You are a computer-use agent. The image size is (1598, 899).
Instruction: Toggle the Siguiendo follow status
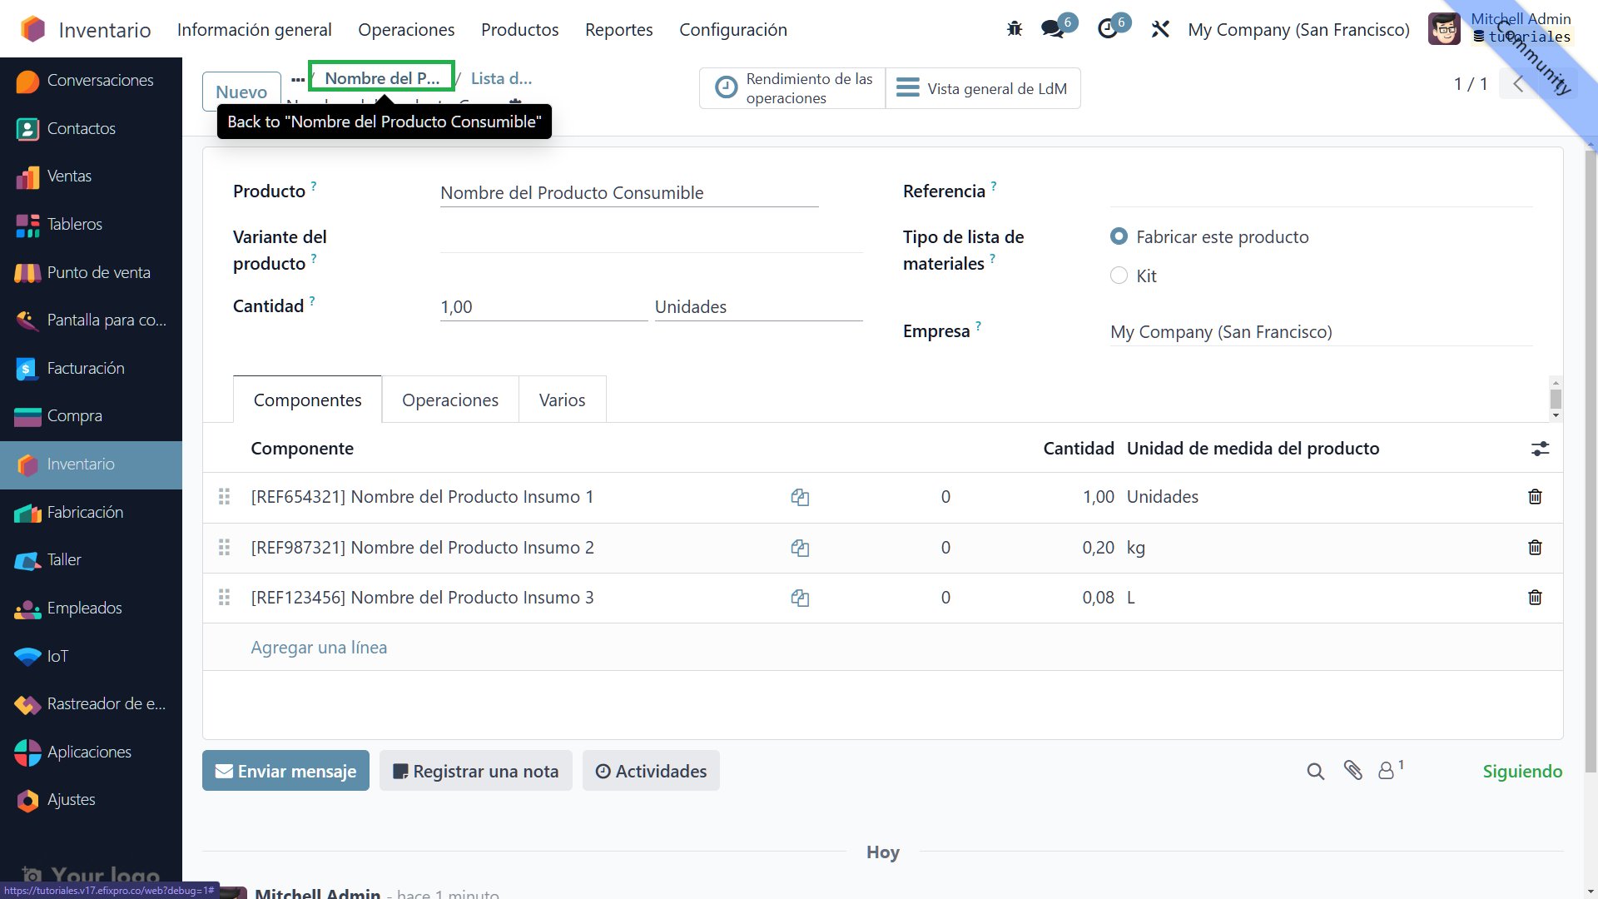[x=1521, y=771]
